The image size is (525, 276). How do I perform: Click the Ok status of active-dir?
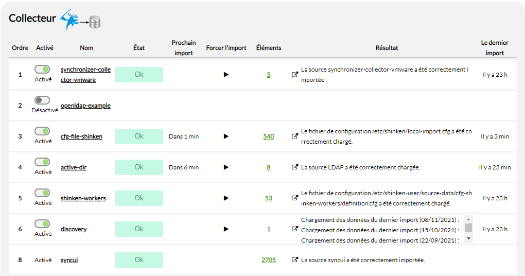click(139, 167)
